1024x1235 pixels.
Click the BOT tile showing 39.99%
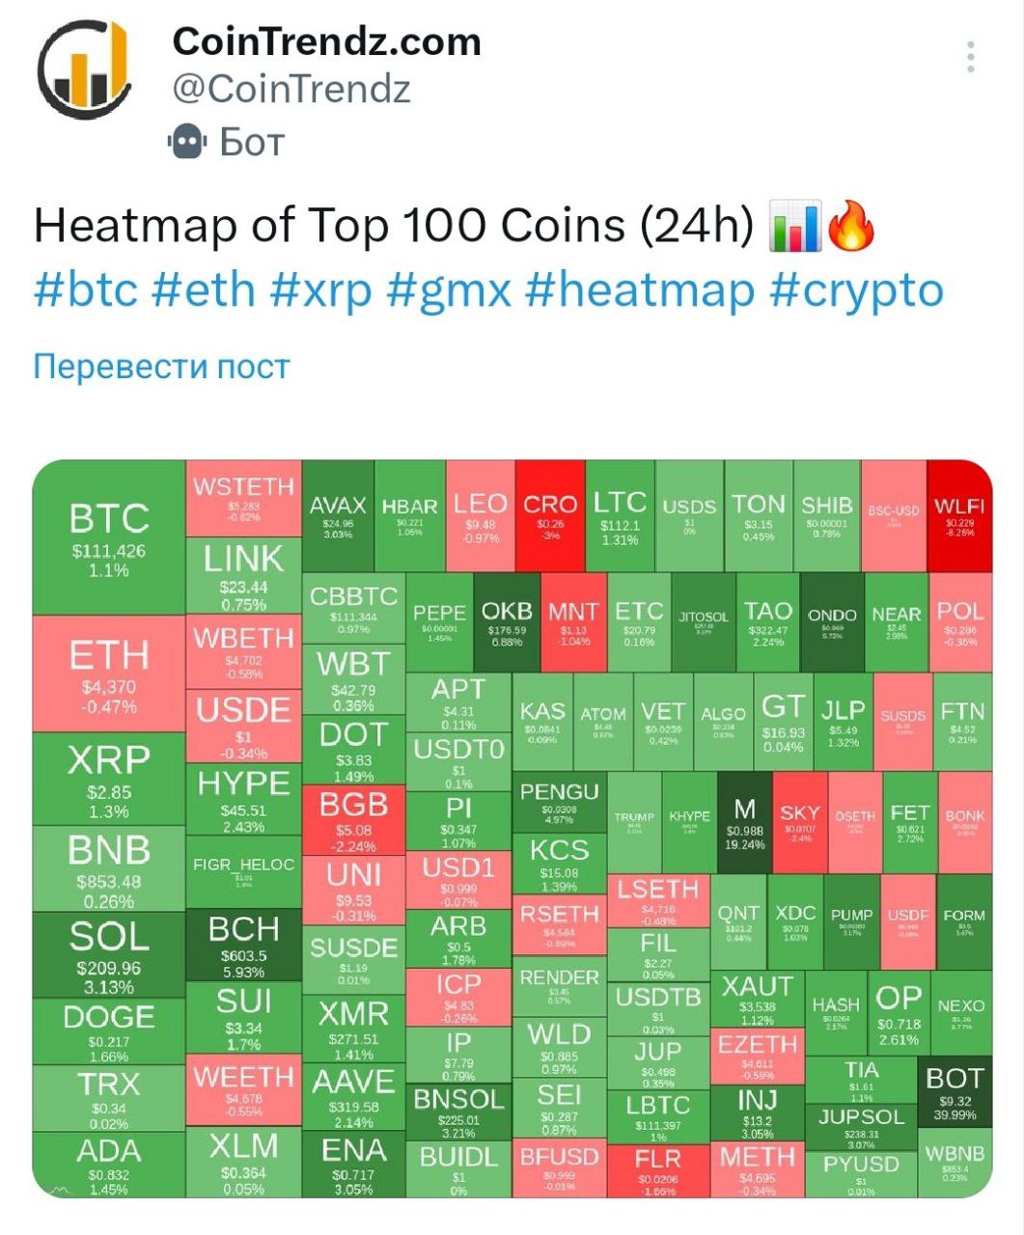click(x=955, y=1090)
